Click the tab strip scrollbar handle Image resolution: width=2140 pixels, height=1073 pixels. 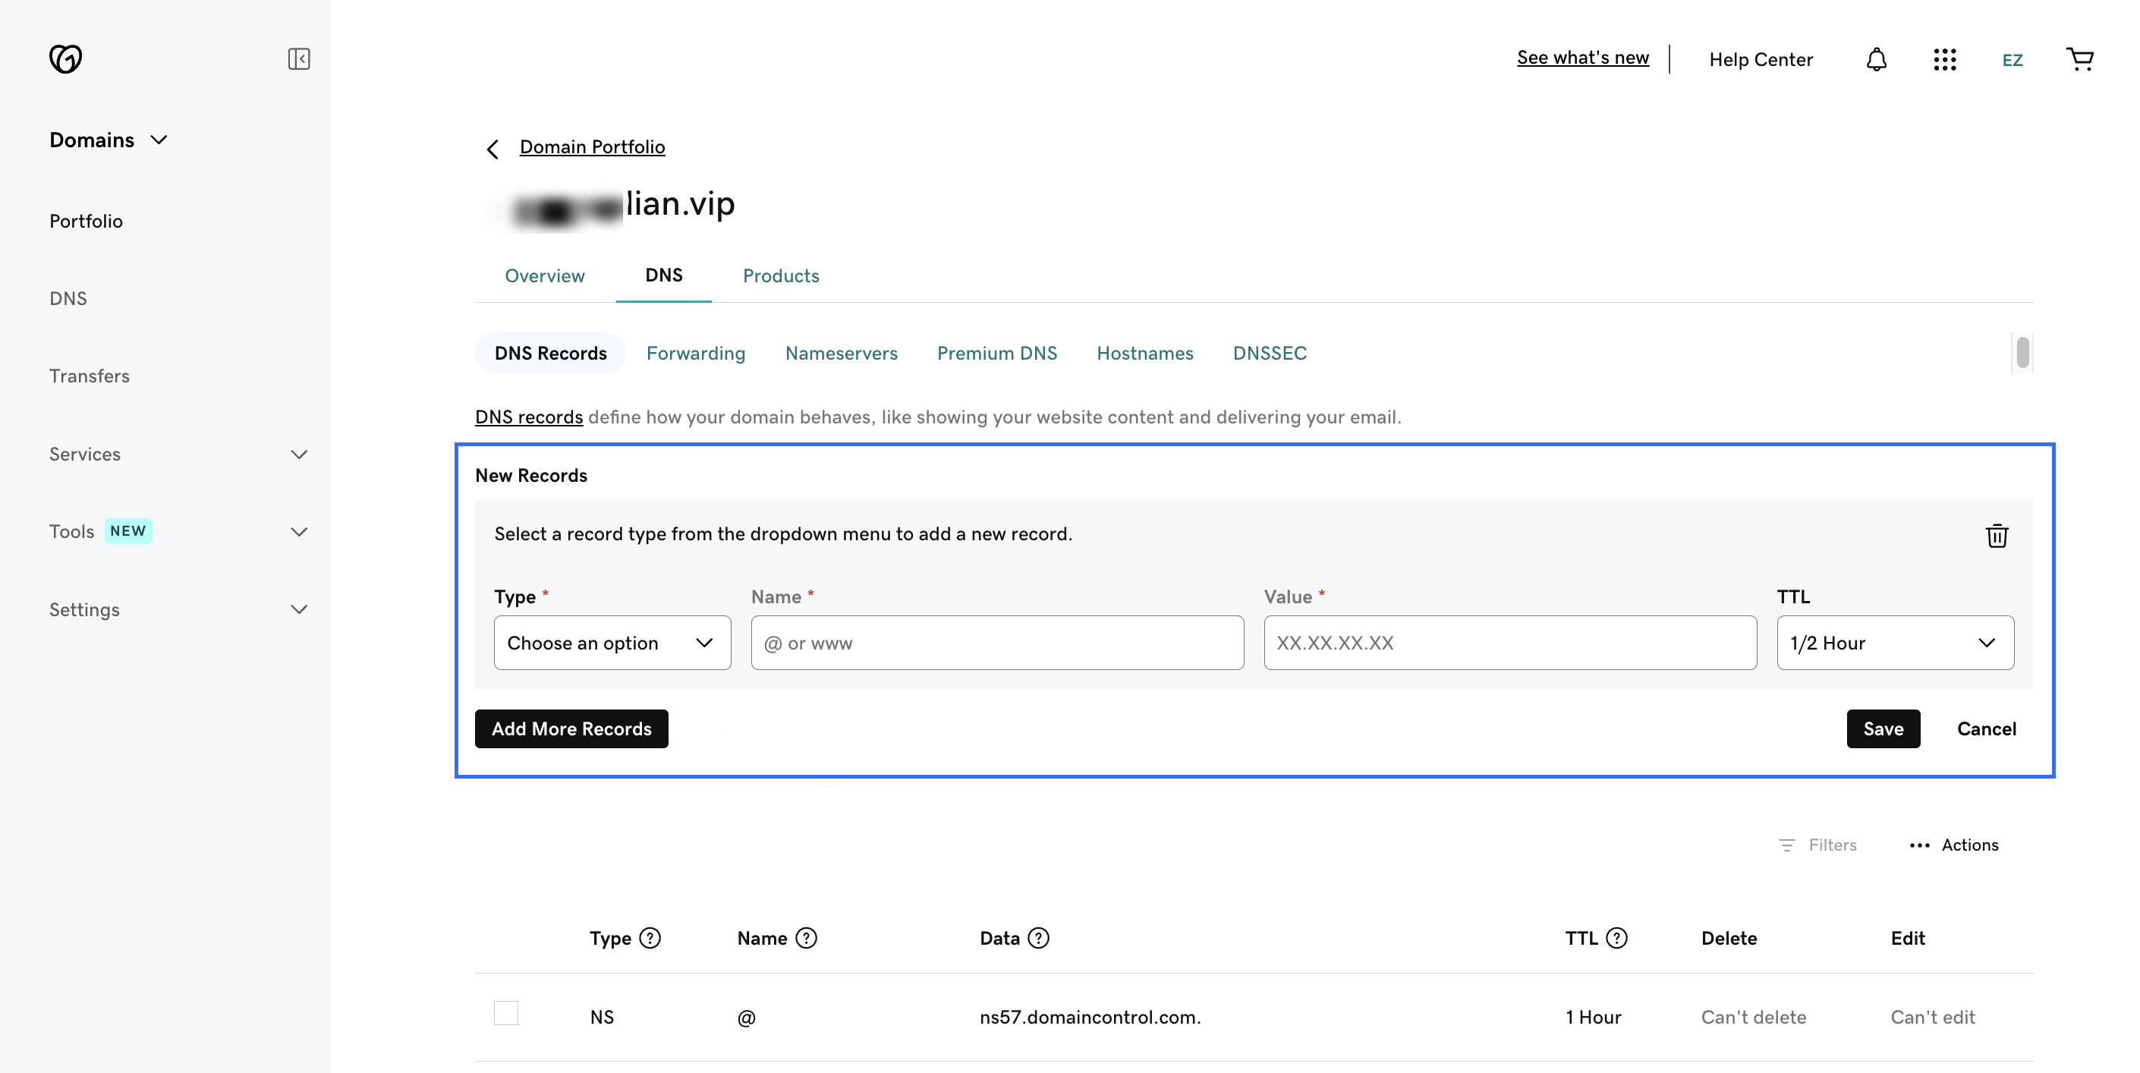(x=2022, y=352)
